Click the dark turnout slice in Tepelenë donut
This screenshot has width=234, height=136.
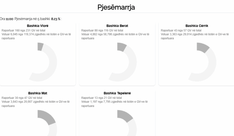[126, 115]
